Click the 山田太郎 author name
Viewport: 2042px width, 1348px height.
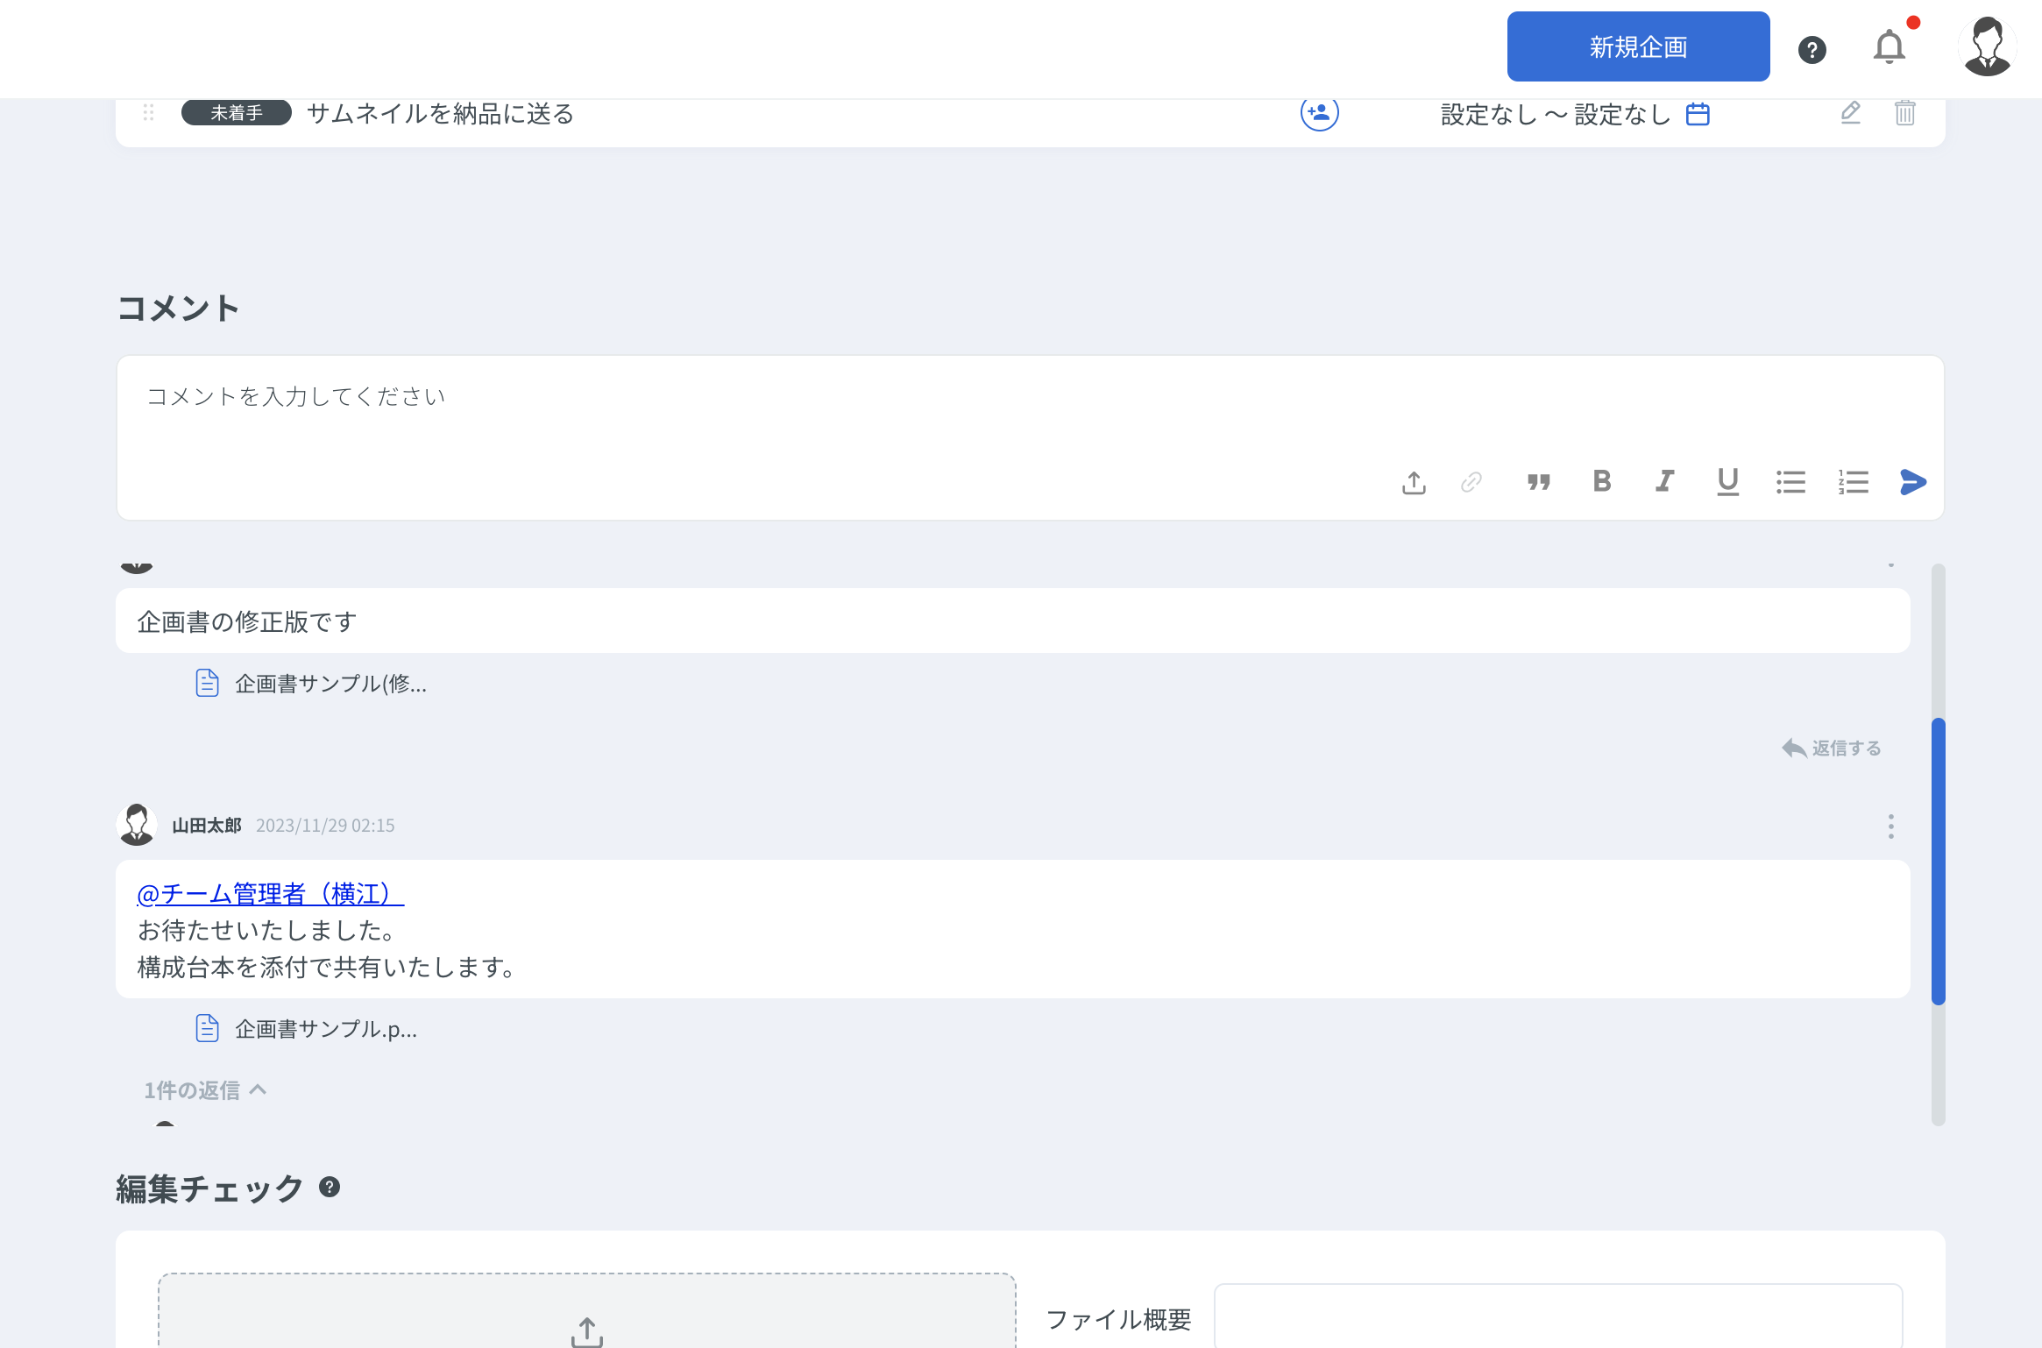207,826
